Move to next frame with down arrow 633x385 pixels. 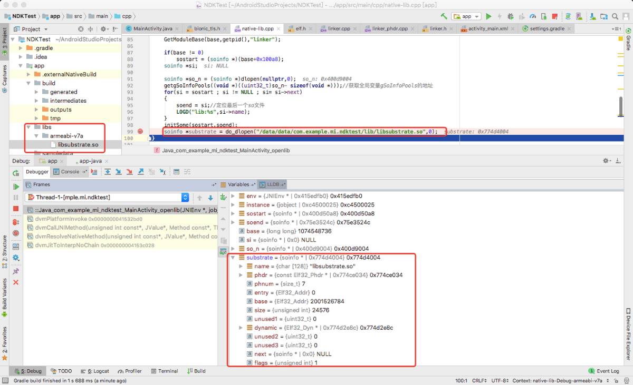click(210, 198)
